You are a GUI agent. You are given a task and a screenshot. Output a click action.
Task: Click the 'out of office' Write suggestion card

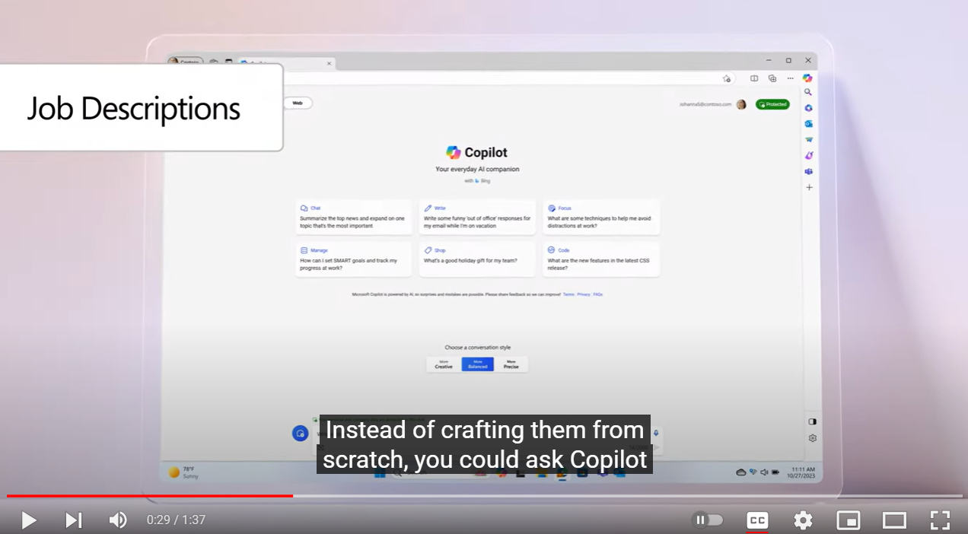(x=477, y=218)
